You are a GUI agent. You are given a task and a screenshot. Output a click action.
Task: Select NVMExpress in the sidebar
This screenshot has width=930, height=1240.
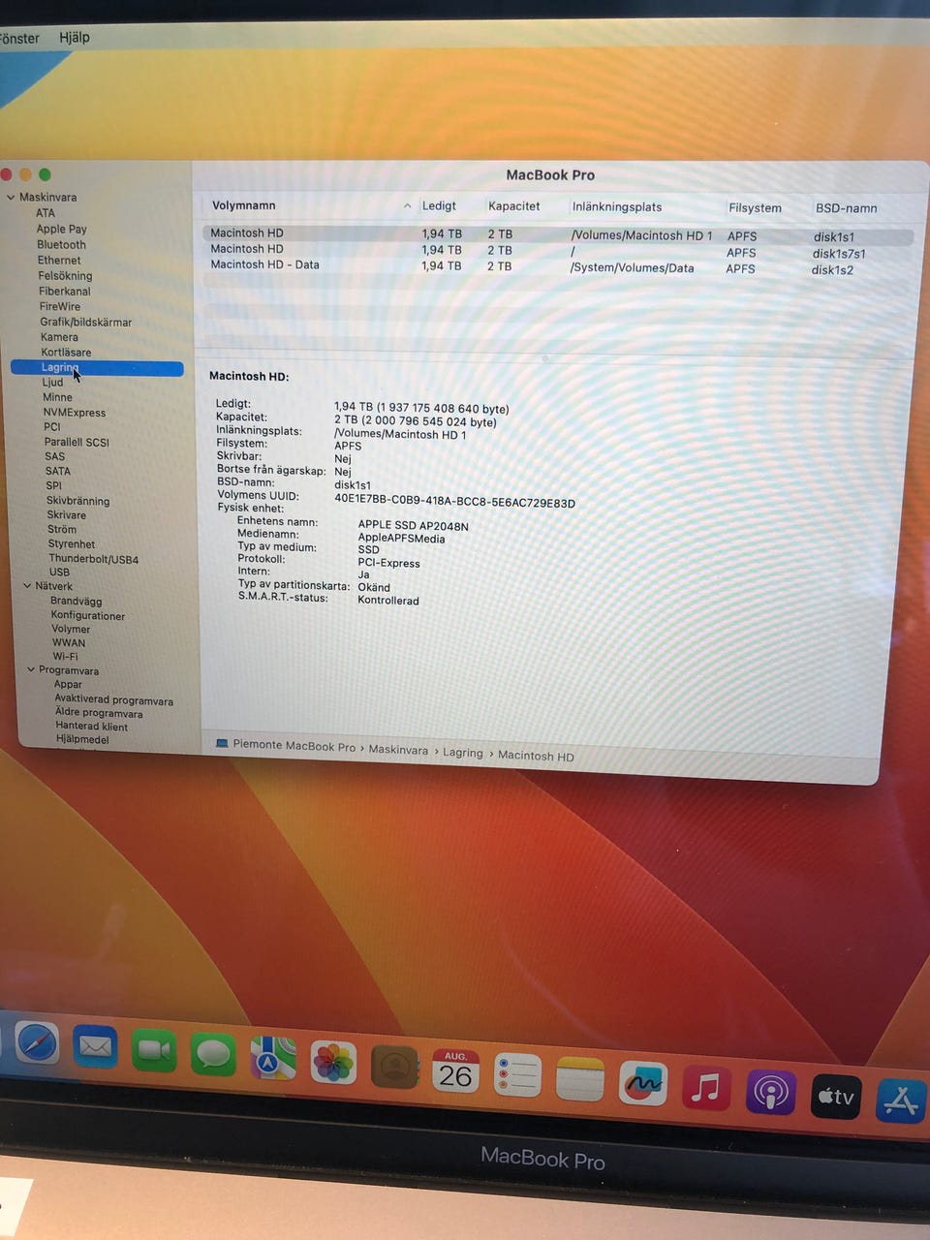[75, 413]
